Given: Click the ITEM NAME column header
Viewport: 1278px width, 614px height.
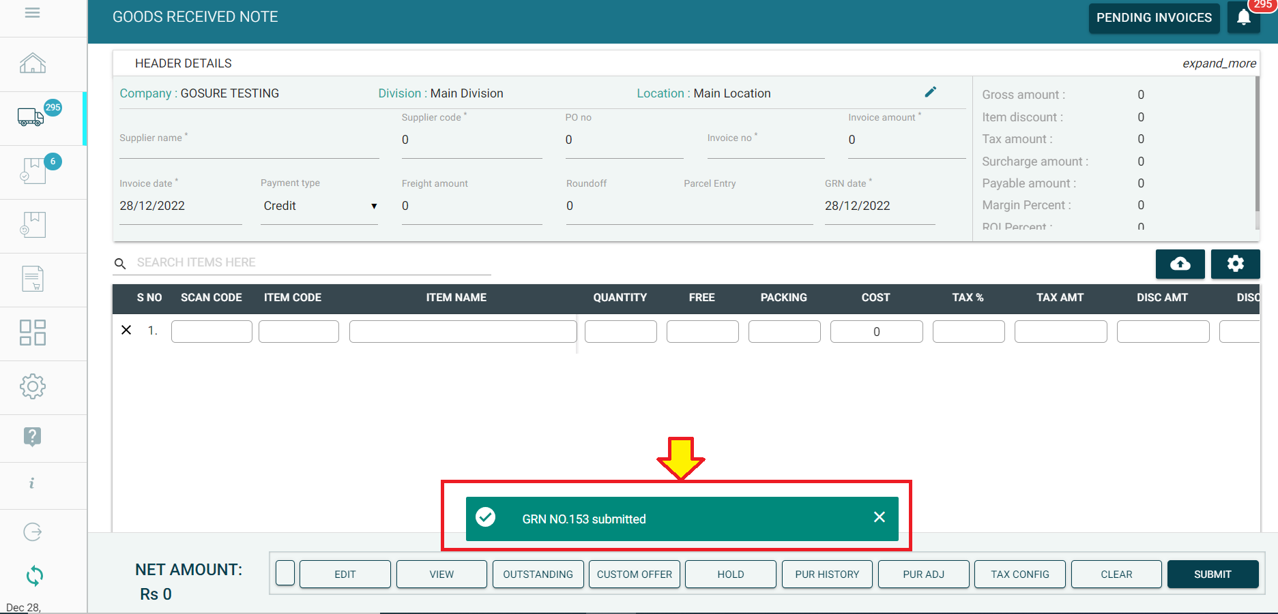Looking at the screenshot, I should point(456,298).
